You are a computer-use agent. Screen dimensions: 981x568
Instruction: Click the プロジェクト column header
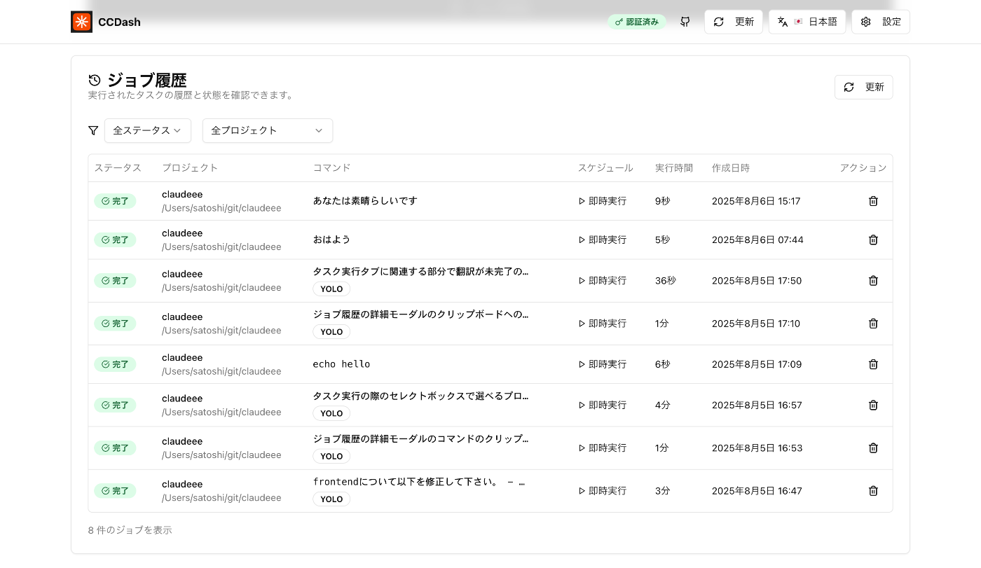tap(190, 168)
